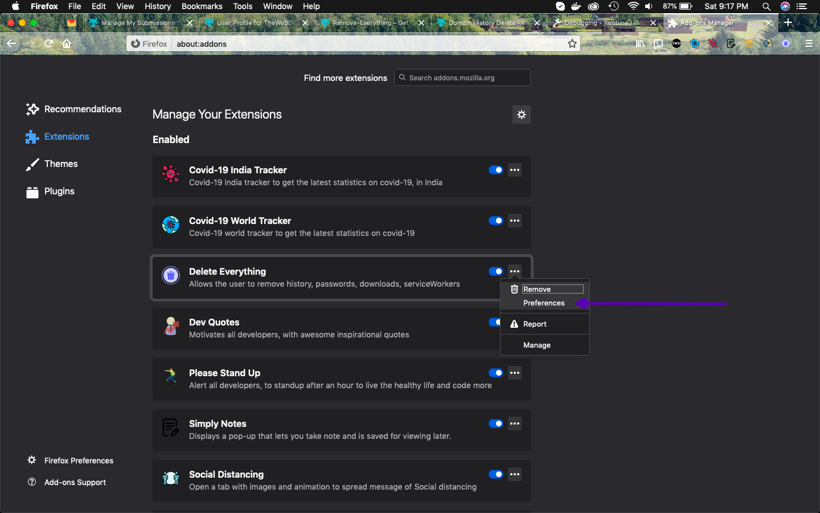Select Report in the extension menu
This screenshot has width=820, height=513.
point(545,324)
